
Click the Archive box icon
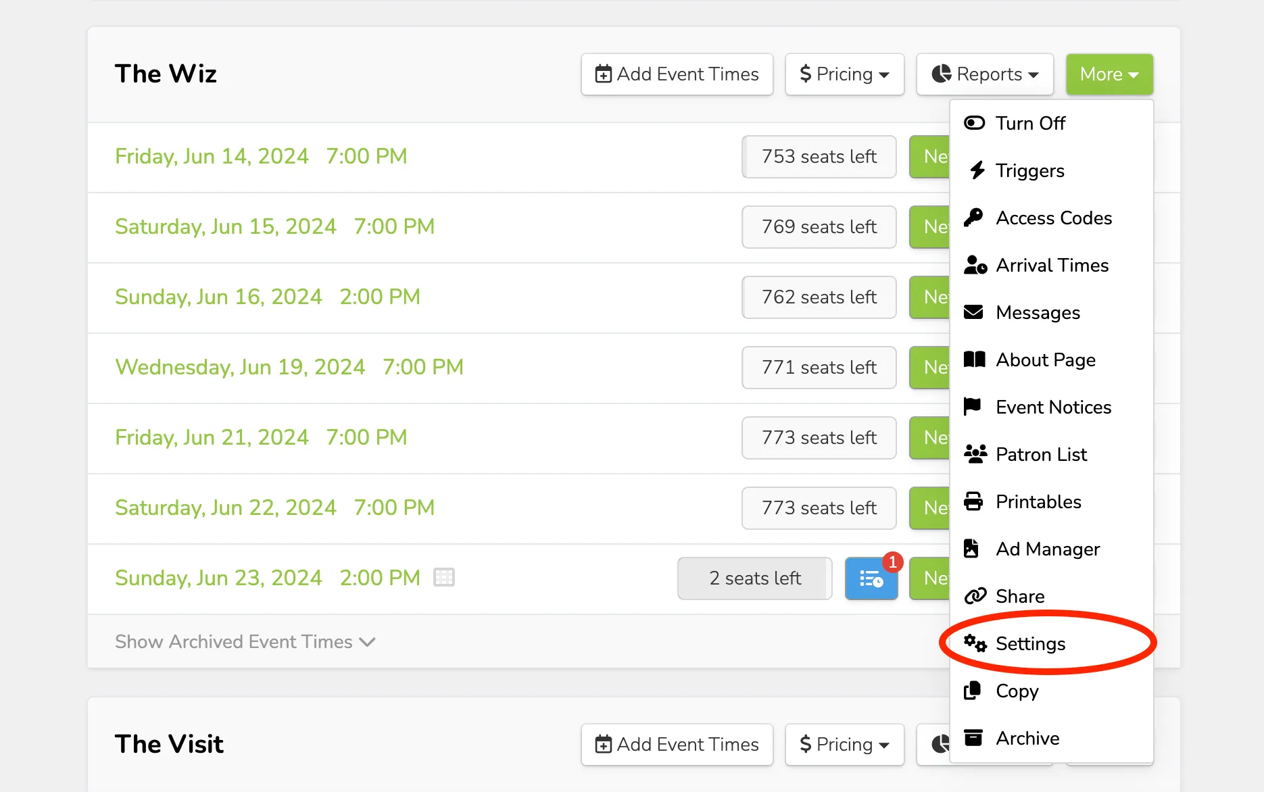click(x=973, y=738)
